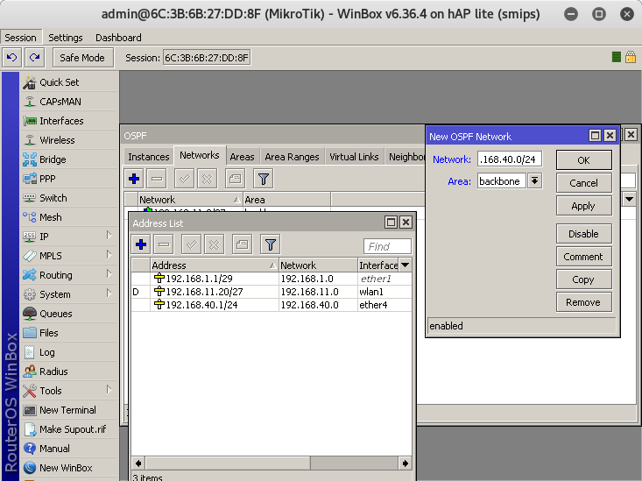Add a new address in Address List
This screenshot has height=481, width=642.
pyautogui.click(x=141, y=244)
